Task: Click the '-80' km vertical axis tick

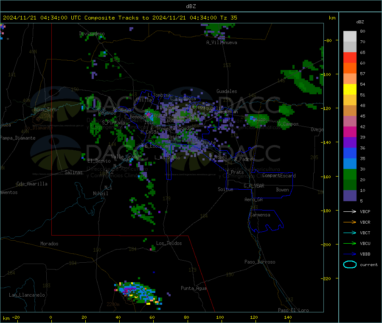Action: (328, 40)
